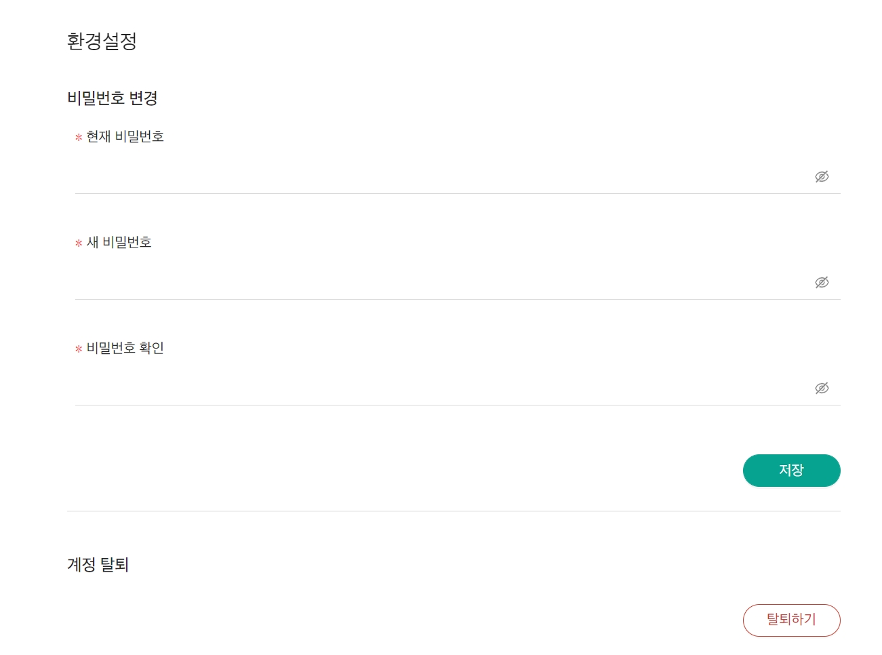Show the current password (현재 비밀번호) via eye icon
This screenshot has width=882, height=655.
pos(822,176)
